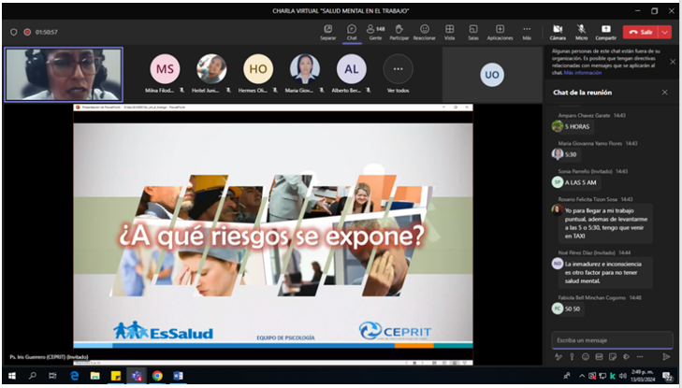Click the '5 HORAS' chat message

pyautogui.click(x=576, y=127)
